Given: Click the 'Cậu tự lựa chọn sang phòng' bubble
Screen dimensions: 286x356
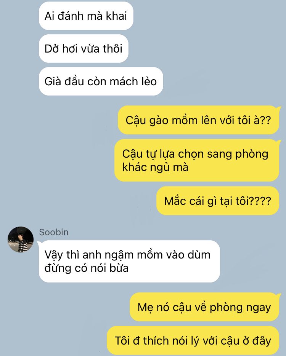Looking at the screenshot, I should (197, 160).
